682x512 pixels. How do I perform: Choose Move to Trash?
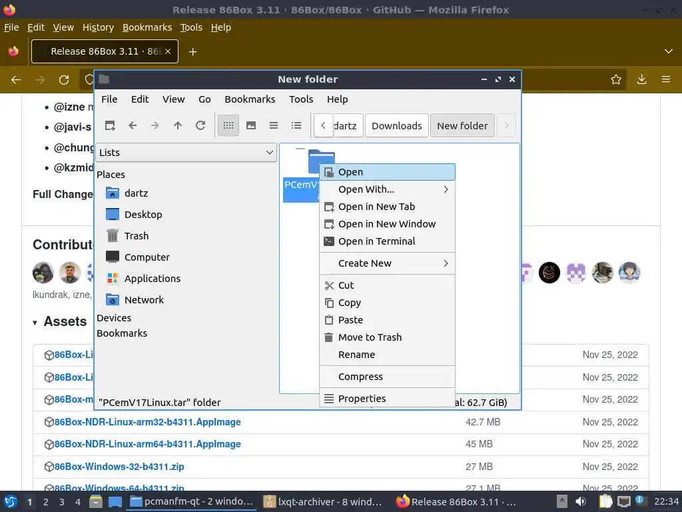[x=387, y=337]
